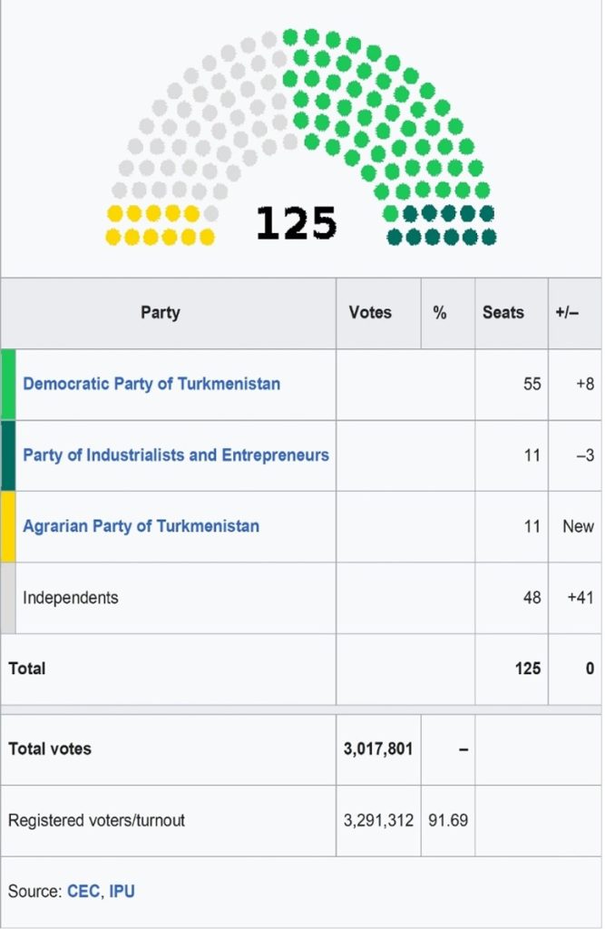Click the bright green Democratic Party color swatch
The image size is (605, 929).
[x=8, y=385]
